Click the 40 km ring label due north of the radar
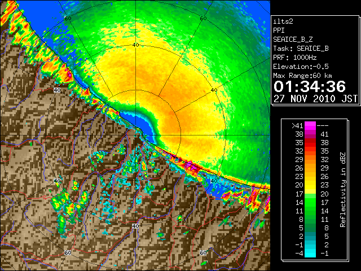Viewport: 361px width, 271px height. [x=135, y=45]
